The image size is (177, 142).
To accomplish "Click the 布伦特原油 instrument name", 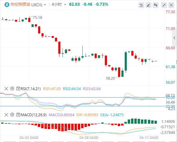I will coord(20,5).
